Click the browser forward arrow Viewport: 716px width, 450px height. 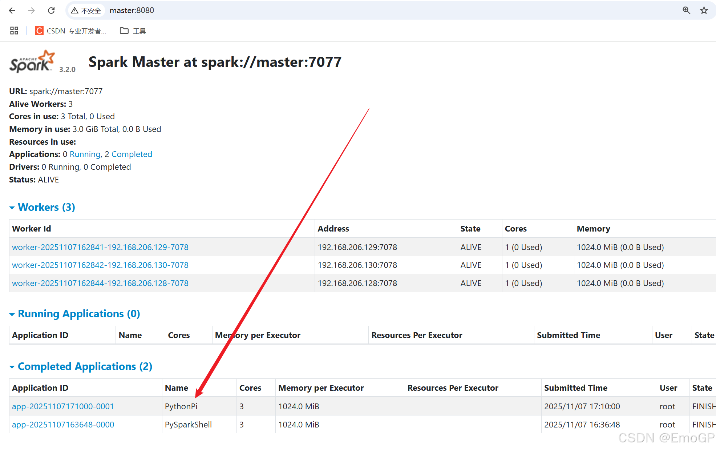pos(32,11)
